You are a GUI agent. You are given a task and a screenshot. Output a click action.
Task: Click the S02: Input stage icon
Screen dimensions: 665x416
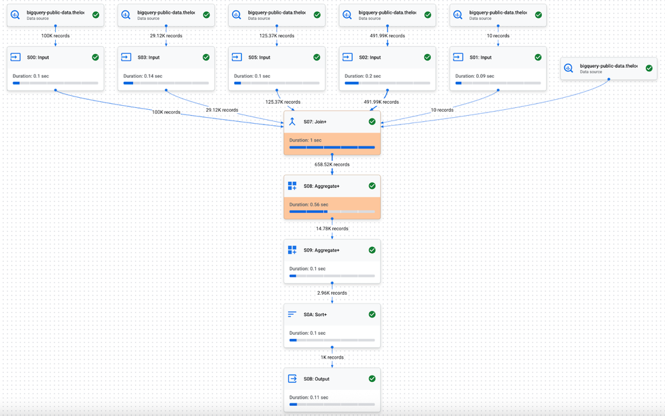coord(348,57)
